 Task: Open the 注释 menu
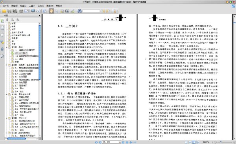click(41, 6)
